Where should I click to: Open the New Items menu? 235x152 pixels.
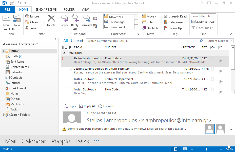(17, 23)
